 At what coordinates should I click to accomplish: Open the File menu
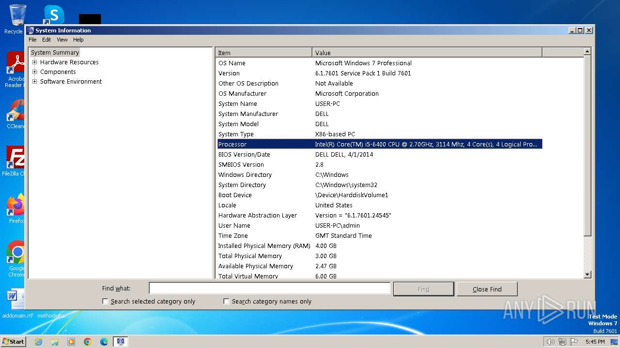point(32,40)
